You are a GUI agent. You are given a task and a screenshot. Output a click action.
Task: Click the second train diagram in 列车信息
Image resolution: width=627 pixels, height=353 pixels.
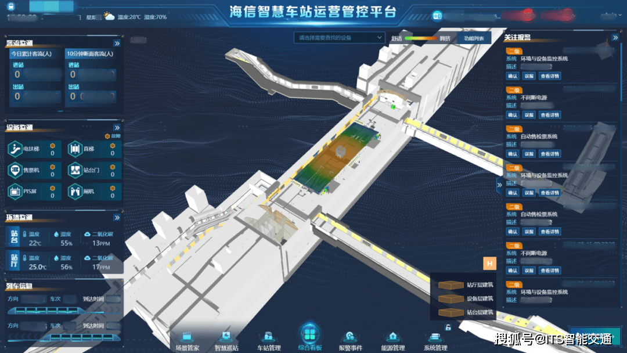(x=81, y=337)
